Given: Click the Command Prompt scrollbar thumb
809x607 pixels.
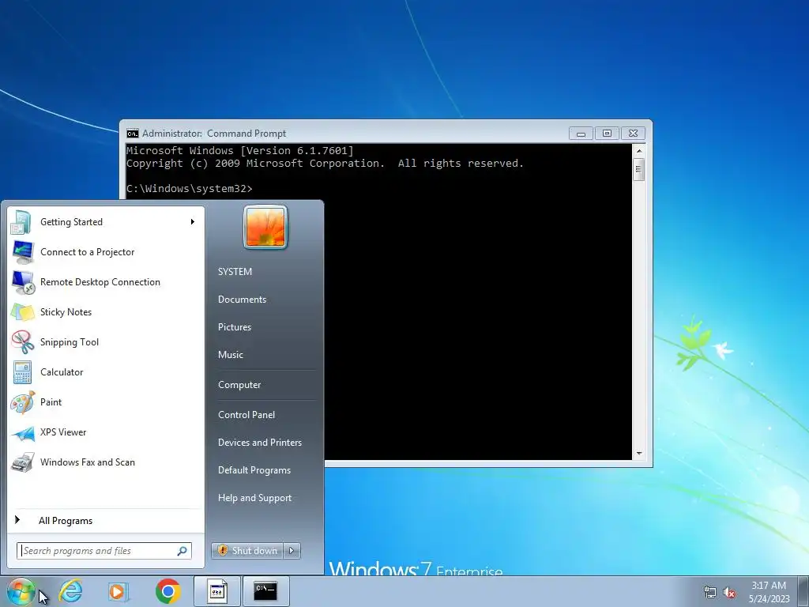Looking at the screenshot, I should point(638,169).
